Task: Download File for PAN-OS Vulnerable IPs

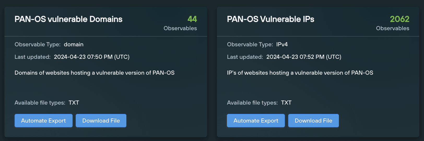Action: coord(314,121)
